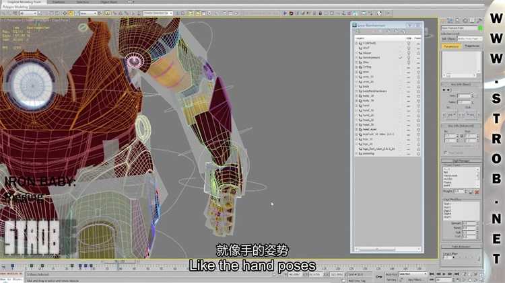505x283 pixels.
Task: Open the Create tab in the command panel
Action: [x=444, y=21]
